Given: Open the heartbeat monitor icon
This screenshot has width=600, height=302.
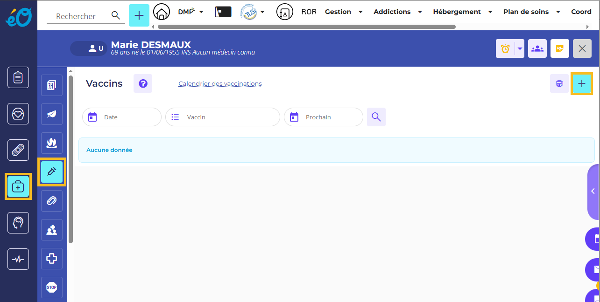Looking at the screenshot, I should (18, 259).
